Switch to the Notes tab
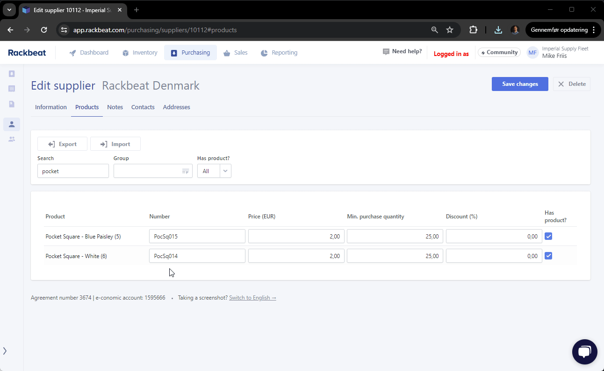The image size is (604, 371). tap(115, 107)
